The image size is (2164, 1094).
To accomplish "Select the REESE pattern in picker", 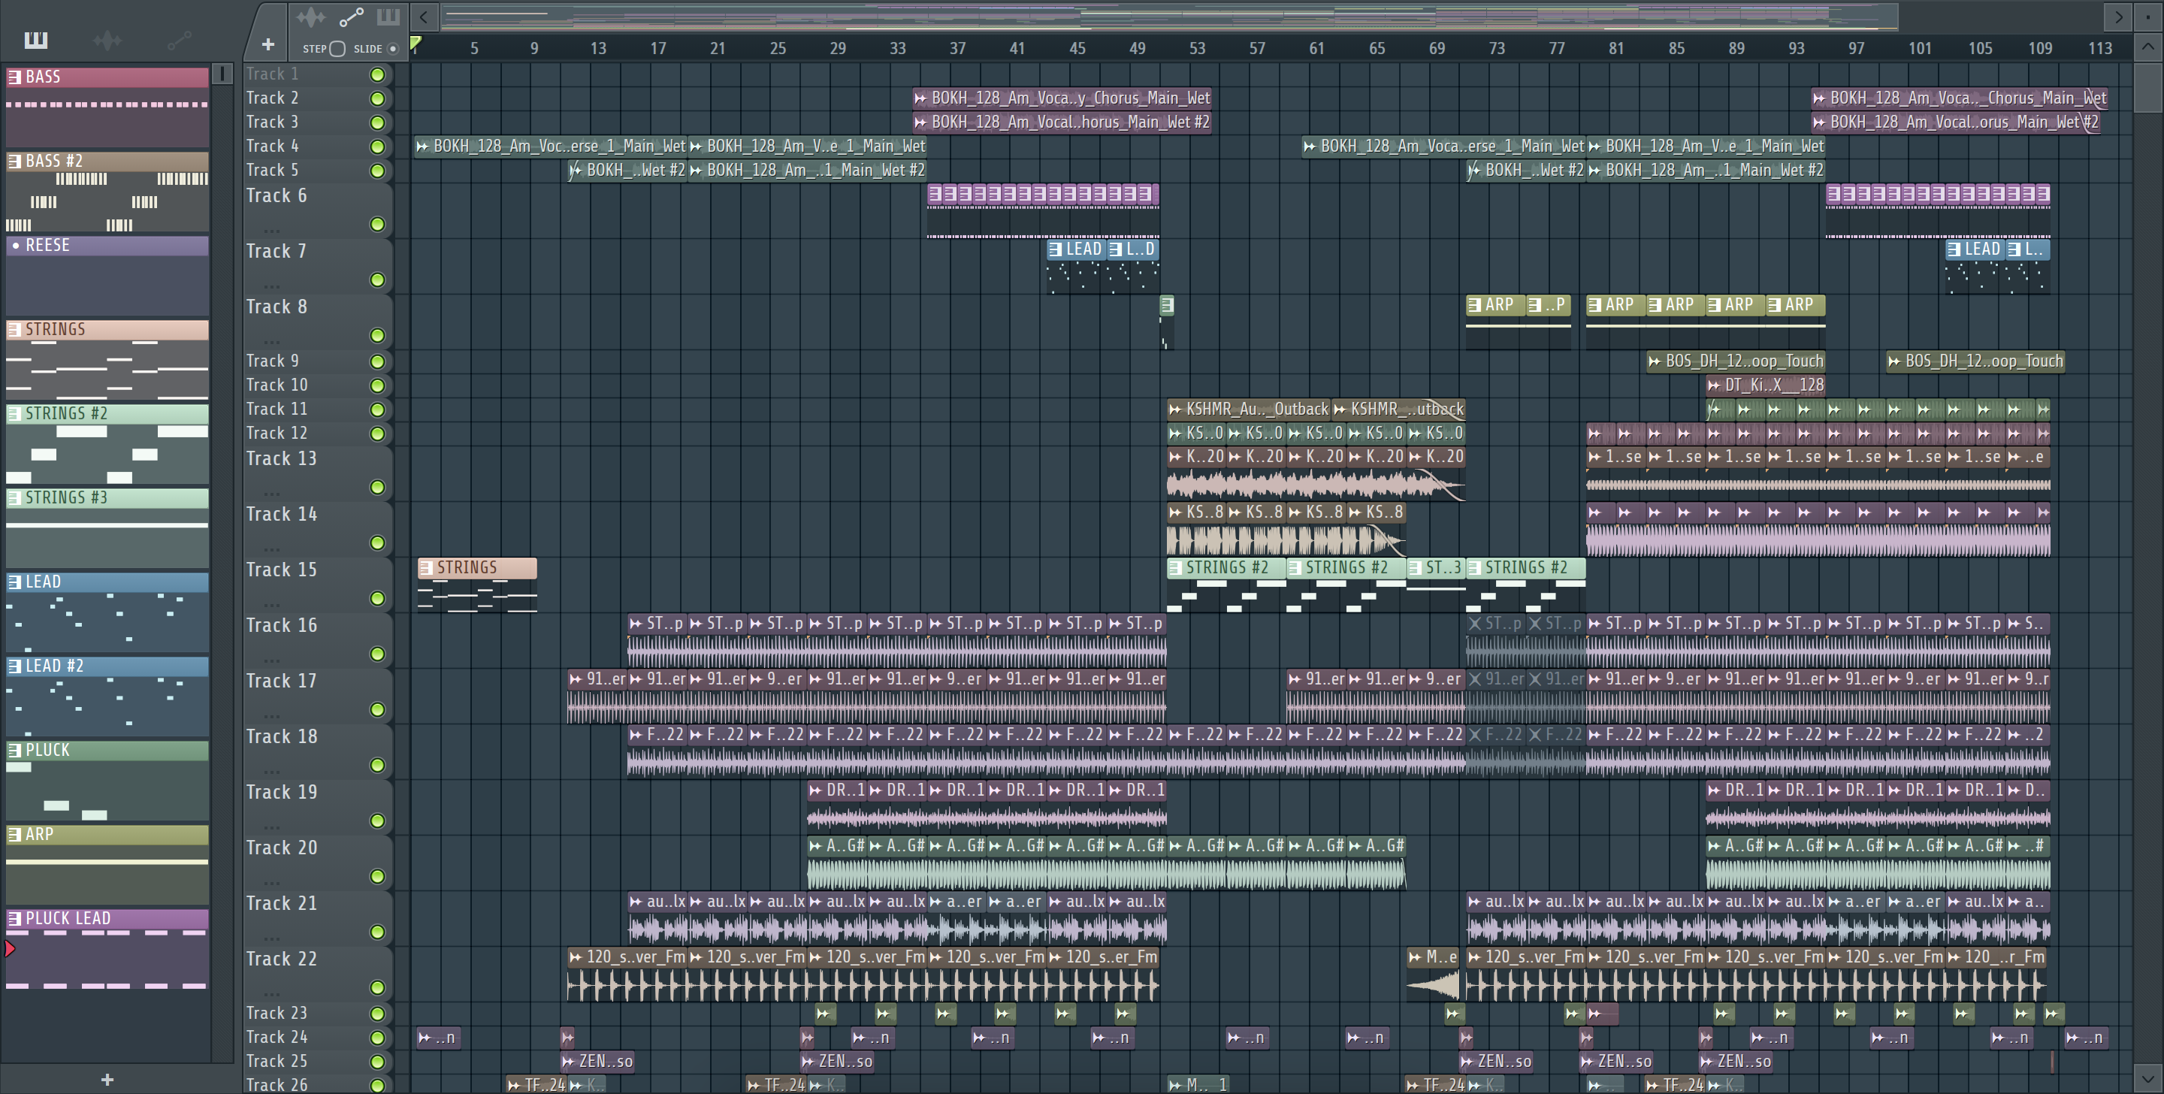I will point(107,275).
